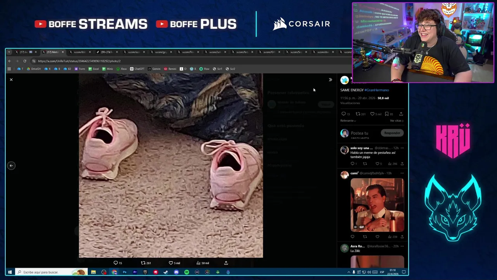The height and width of the screenshot is (280, 497).
Task: Reply to the 'solo soy una' comment
Action: coord(353,164)
